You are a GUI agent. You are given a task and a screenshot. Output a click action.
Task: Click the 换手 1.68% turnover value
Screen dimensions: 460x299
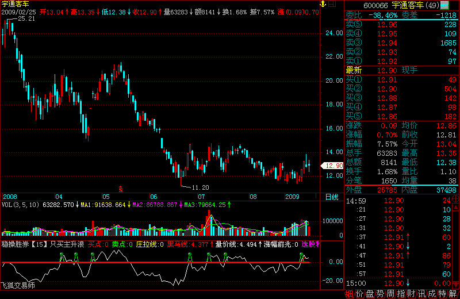tap(387, 171)
